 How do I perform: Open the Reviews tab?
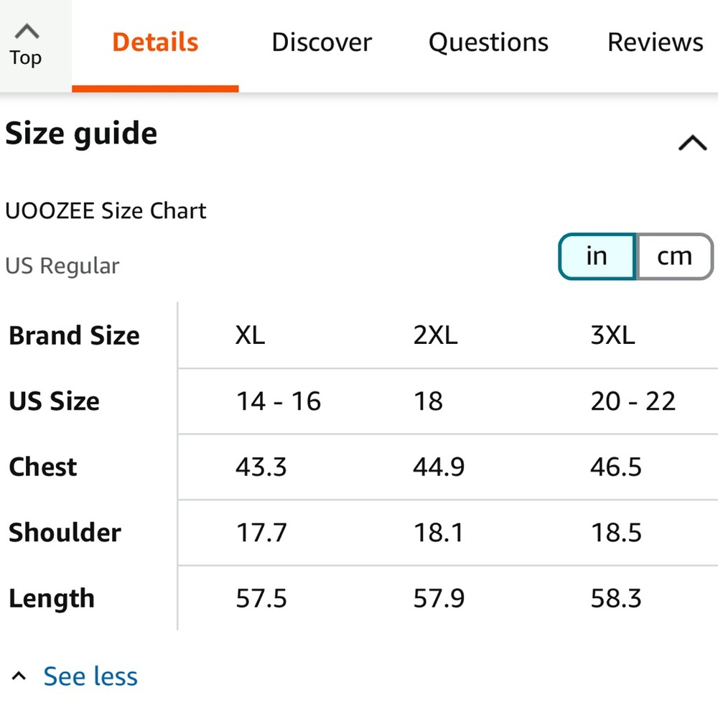coord(656,42)
